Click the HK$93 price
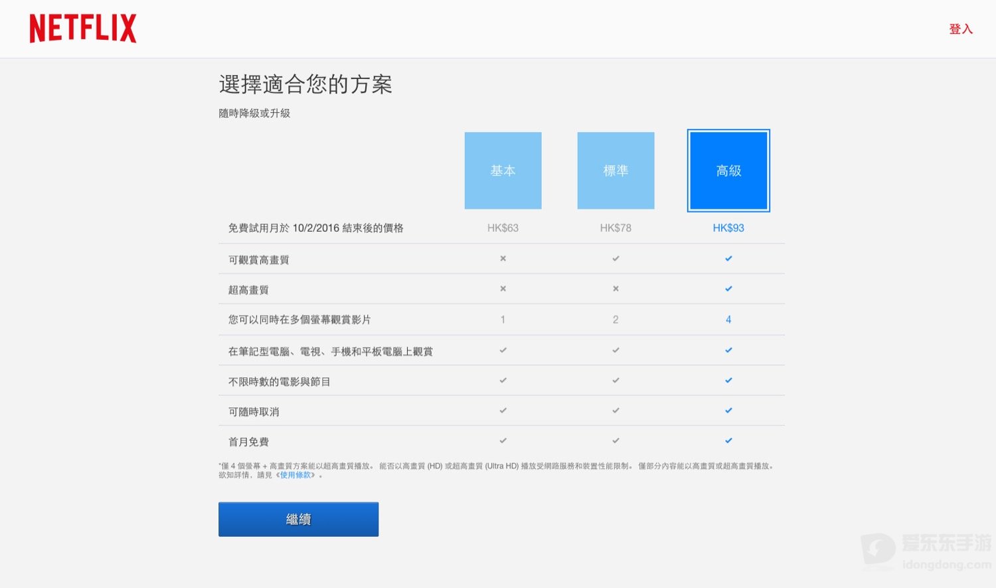 click(728, 228)
